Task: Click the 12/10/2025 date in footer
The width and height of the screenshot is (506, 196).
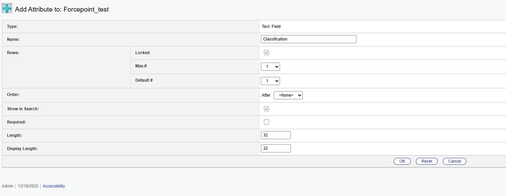Action: pos(28,186)
